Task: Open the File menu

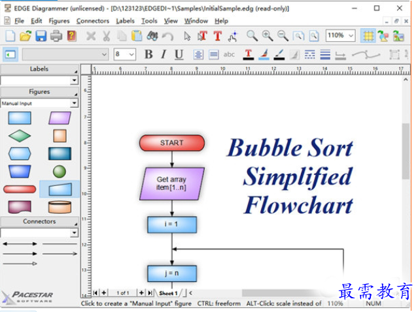Action: tap(19, 21)
